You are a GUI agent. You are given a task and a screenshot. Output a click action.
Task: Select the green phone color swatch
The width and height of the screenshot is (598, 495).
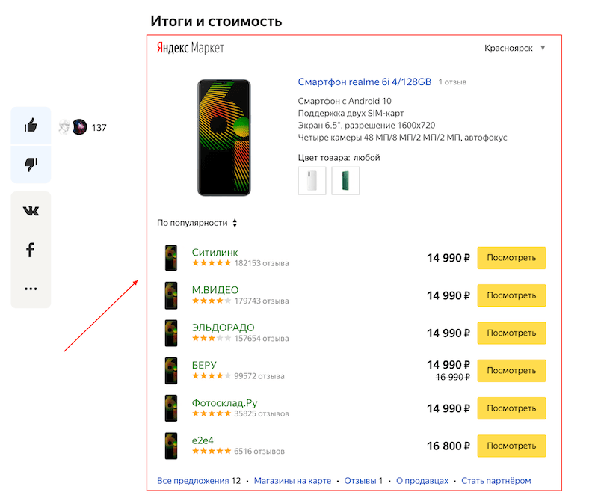[345, 181]
